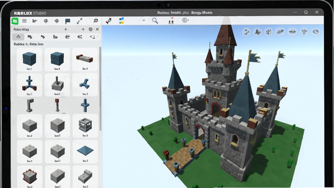Switch to the second panel tab with the stacked-blocks icon

[x=30, y=37]
